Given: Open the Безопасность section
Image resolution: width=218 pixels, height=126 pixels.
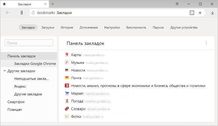Looking at the screenshot, I should tap(136, 28).
